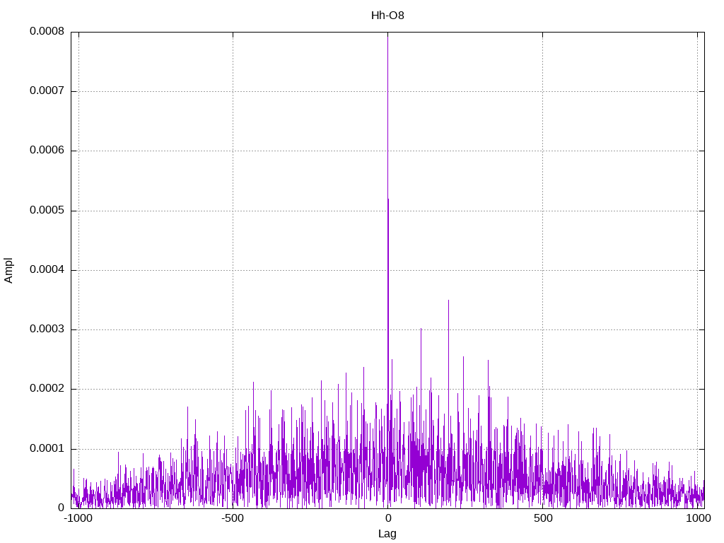Click the "Hh-O8" plot title
The image size is (724, 543).
pyautogui.click(x=387, y=15)
